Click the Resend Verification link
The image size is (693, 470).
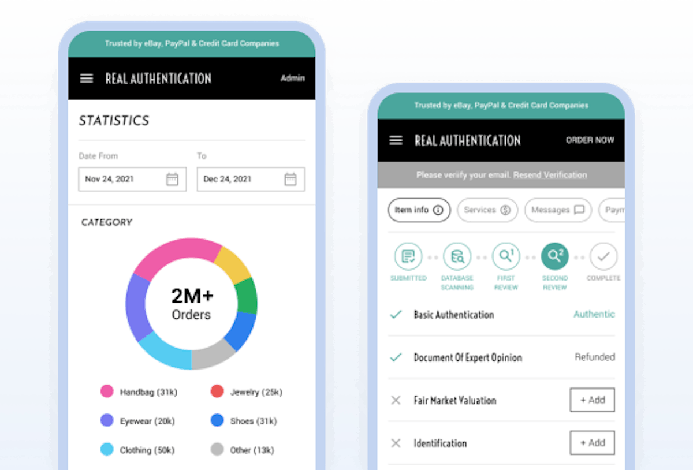coord(550,175)
